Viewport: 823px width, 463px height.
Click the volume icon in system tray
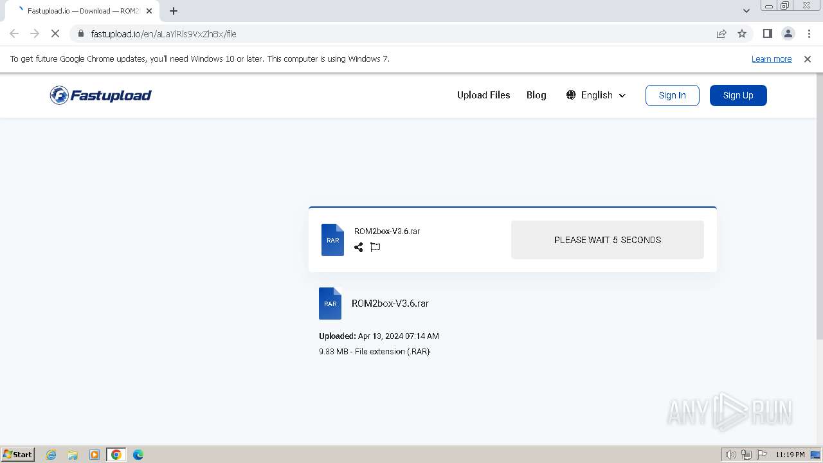[731, 455]
